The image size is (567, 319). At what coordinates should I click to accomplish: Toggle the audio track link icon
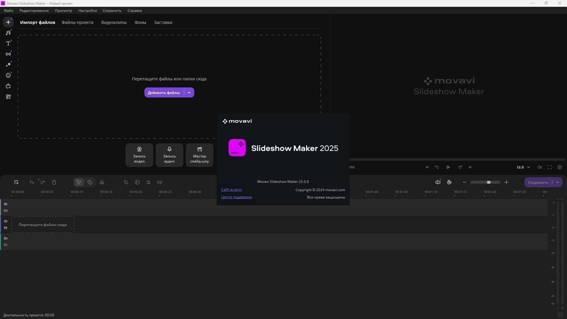(6, 245)
